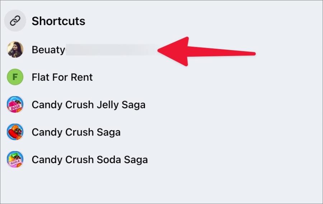Open the Candy Crush Jelly Saga game icon

point(15,104)
